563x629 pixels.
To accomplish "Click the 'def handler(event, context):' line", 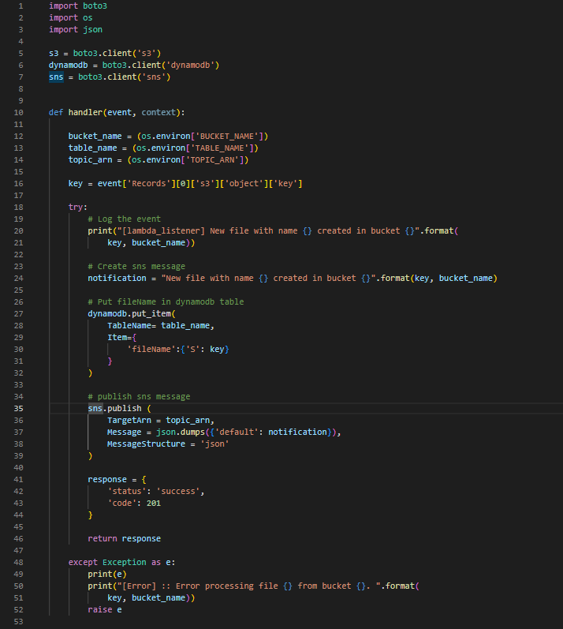I will (x=117, y=112).
